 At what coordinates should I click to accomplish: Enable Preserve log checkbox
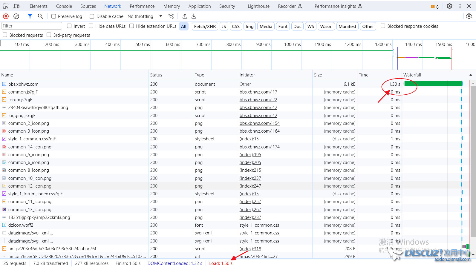[x=53, y=16]
